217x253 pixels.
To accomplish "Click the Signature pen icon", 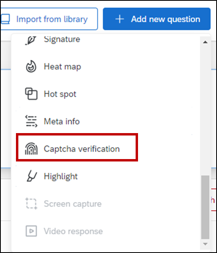I will point(31,40).
